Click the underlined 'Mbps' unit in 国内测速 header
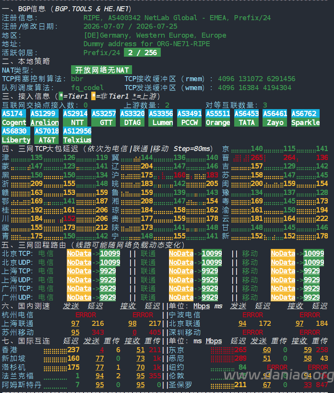 tap(202, 306)
